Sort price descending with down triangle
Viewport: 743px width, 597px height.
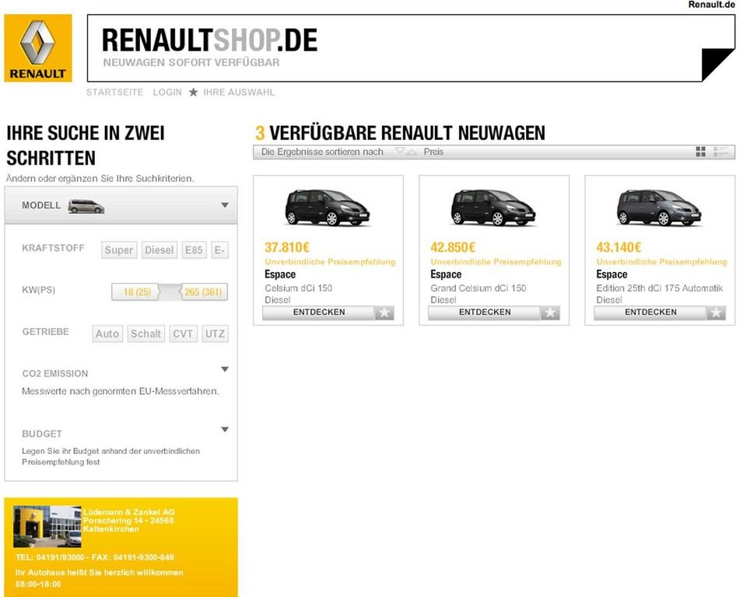[400, 151]
